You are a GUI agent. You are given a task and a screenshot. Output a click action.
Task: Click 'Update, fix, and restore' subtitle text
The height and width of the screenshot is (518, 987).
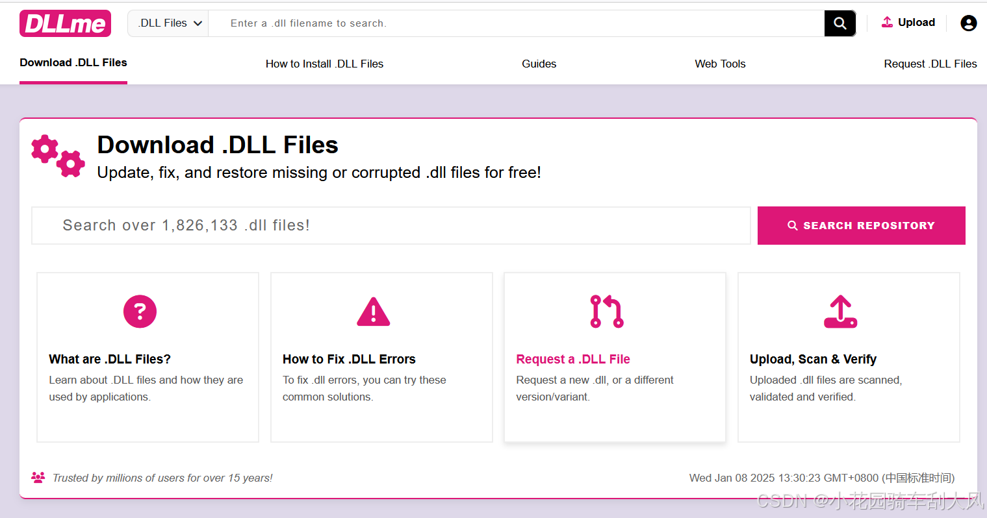319,173
